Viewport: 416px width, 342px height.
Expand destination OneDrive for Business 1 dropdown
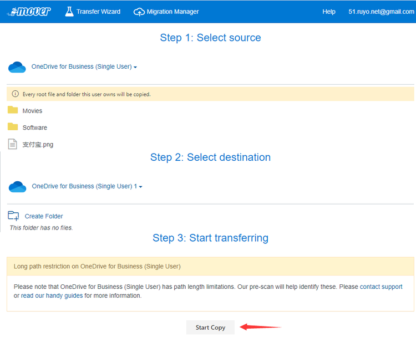pyautogui.click(x=87, y=186)
